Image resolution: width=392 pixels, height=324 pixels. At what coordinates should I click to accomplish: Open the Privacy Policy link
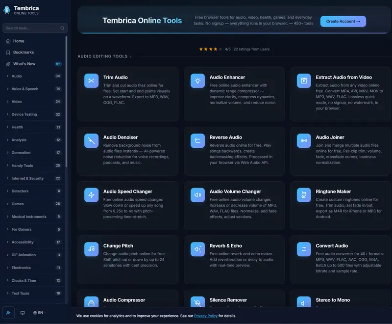(206, 316)
